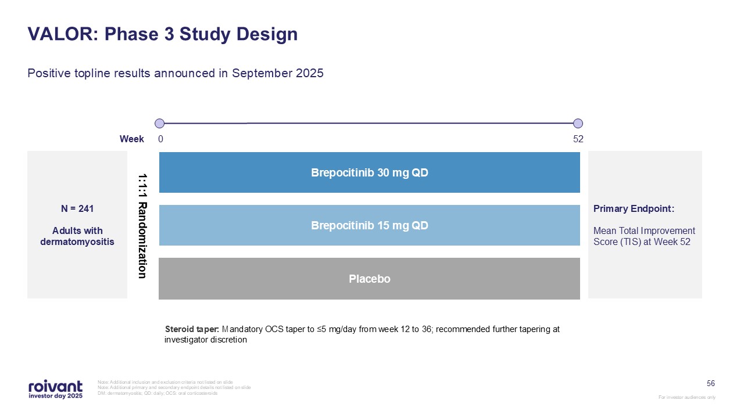
Task: Click the Adults with dermatomyositis label
Action: coord(77,236)
